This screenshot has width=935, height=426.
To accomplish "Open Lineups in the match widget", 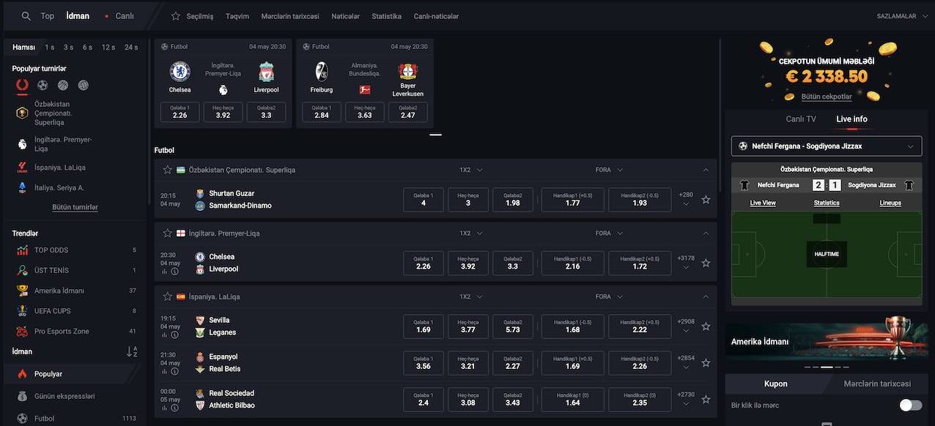I will click(x=890, y=203).
